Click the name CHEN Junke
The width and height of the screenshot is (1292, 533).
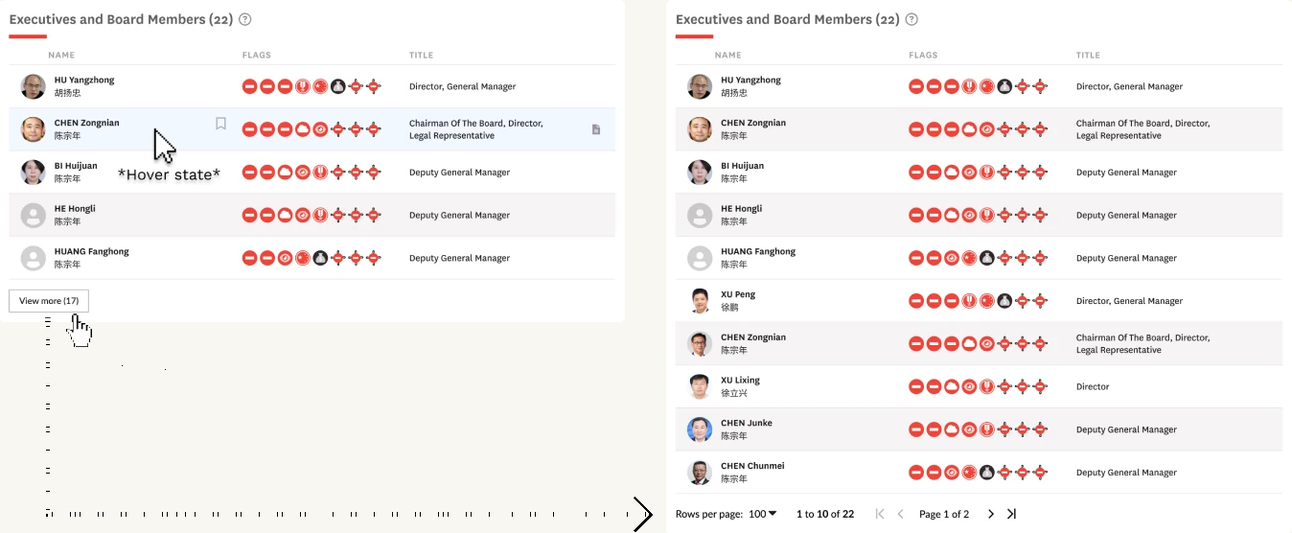click(746, 423)
